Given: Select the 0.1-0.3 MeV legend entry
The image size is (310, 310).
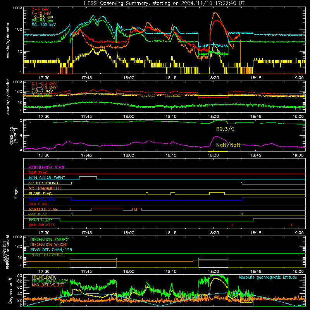Looking at the screenshot, I should (x=44, y=83).
